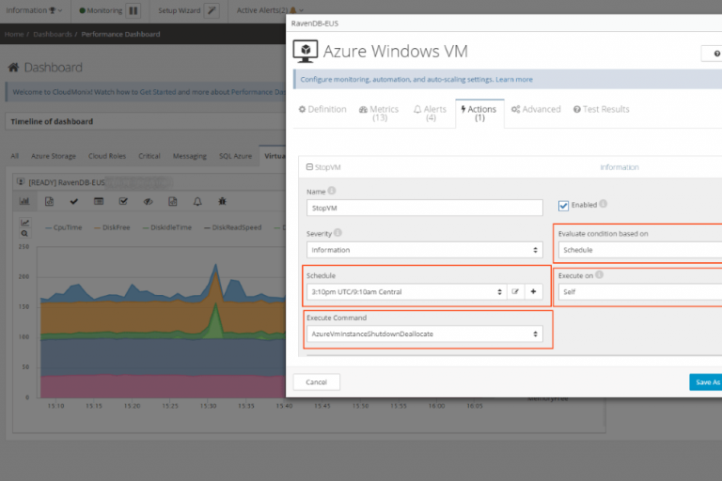The width and height of the screenshot is (722, 481).
Task: Switch to the Definition tab
Action: click(322, 110)
